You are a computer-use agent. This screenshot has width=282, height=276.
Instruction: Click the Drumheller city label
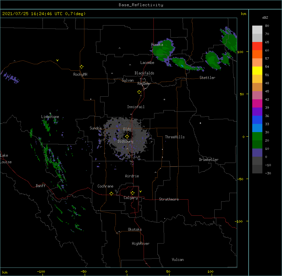pyautogui.click(x=209, y=160)
